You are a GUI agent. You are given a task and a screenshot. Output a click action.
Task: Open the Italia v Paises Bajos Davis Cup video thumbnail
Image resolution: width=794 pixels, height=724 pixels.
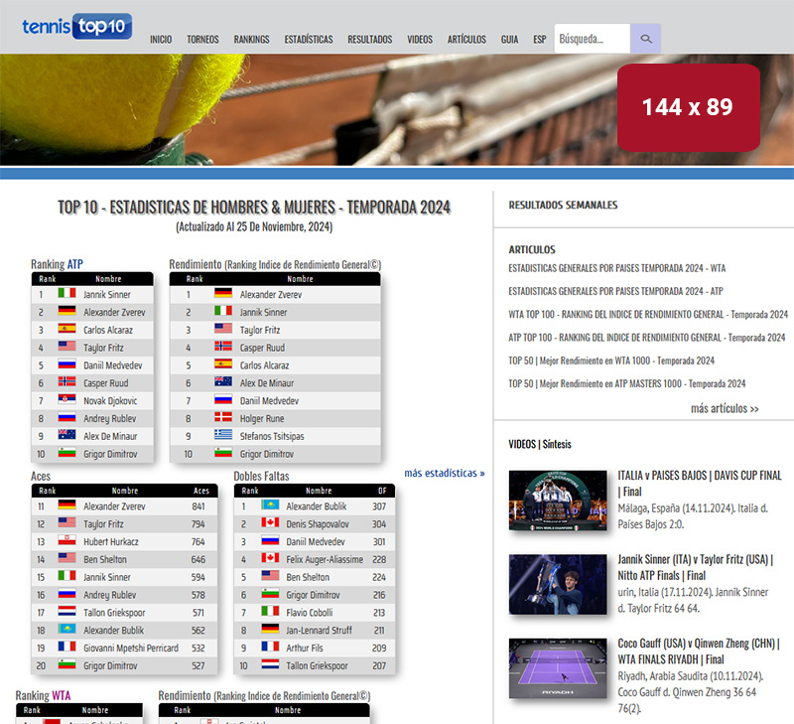(558, 501)
